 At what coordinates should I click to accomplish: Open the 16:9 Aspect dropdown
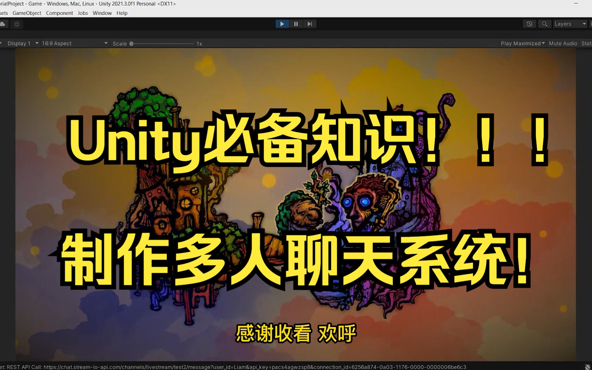(x=75, y=43)
